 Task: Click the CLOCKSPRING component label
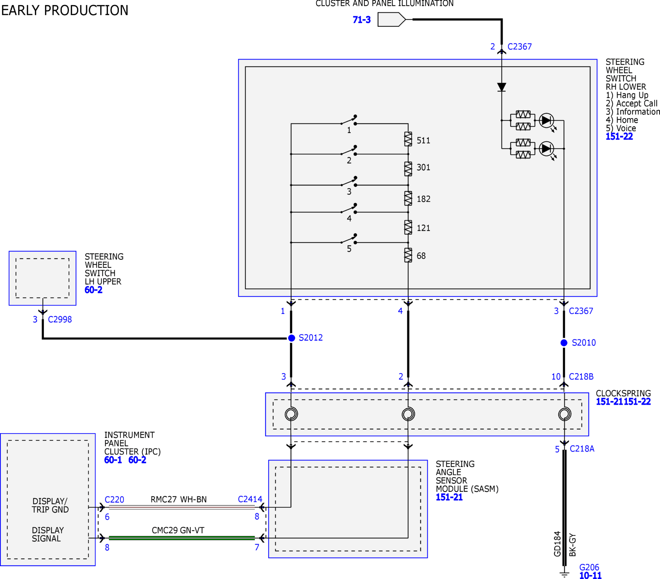[x=623, y=393]
